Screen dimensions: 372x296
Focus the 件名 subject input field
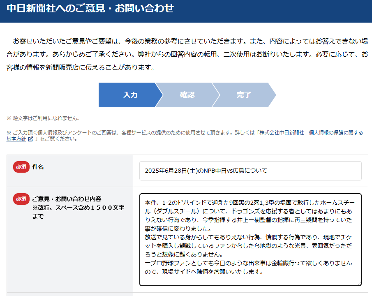pyautogui.click(x=250, y=171)
